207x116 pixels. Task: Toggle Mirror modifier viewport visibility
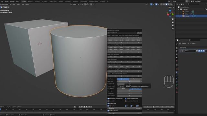coord(201,51)
